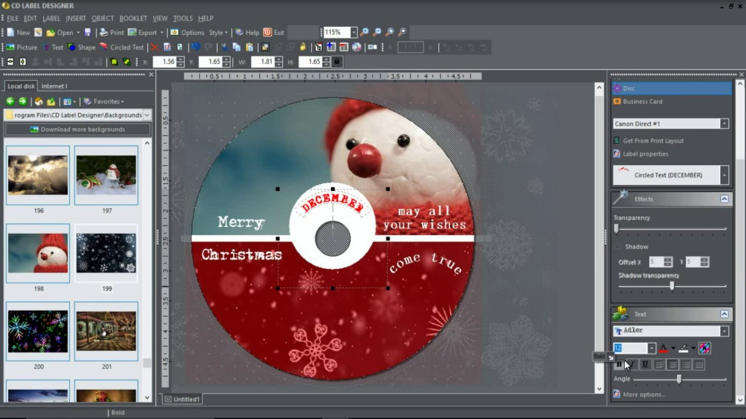Click the bring to front icon

tap(114, 62)
